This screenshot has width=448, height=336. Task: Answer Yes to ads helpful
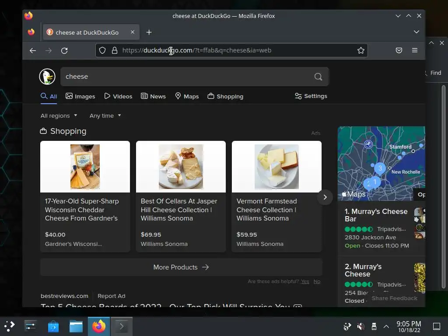(305, 281)
